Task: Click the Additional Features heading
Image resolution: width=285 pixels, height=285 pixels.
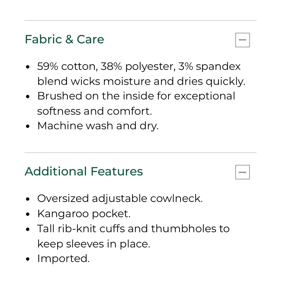Action: coord(83,171)
